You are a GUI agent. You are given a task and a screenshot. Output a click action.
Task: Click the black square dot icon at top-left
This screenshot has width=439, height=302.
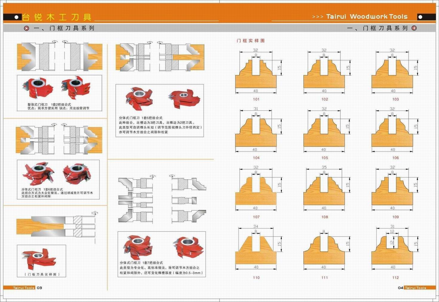pyautogui.click(x=17, y=17)
